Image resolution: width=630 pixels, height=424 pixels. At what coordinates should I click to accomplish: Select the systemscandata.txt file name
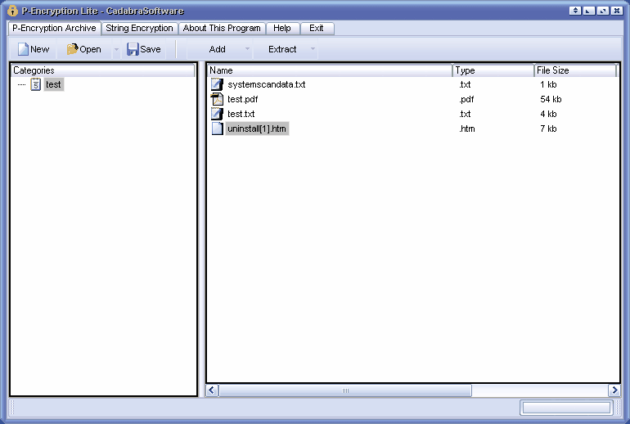267,84
